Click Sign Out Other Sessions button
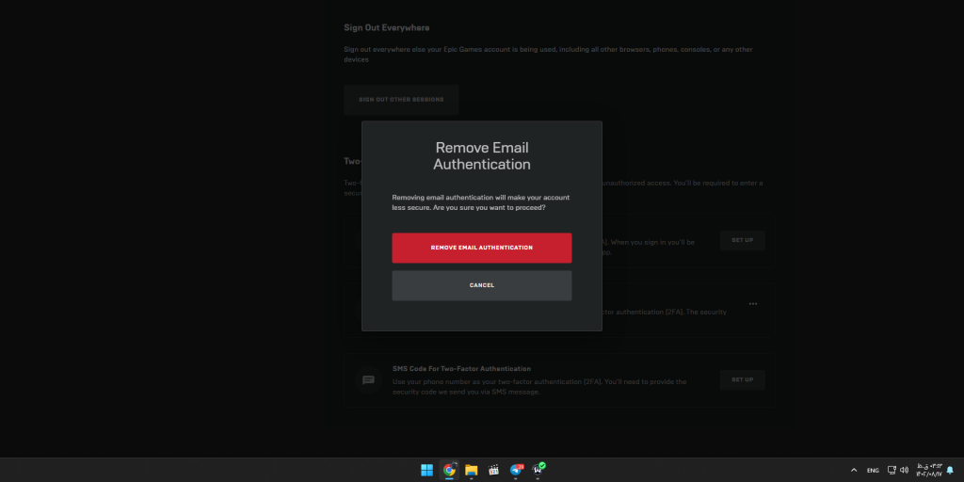 click(401, 100)
